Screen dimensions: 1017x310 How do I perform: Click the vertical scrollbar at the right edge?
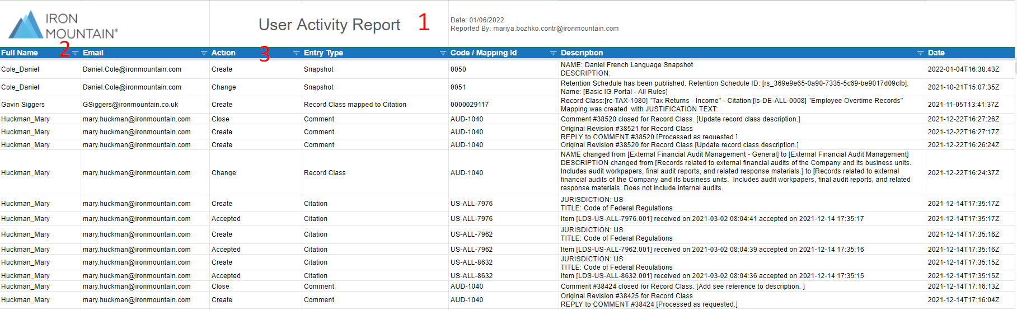coord(1015,67)
